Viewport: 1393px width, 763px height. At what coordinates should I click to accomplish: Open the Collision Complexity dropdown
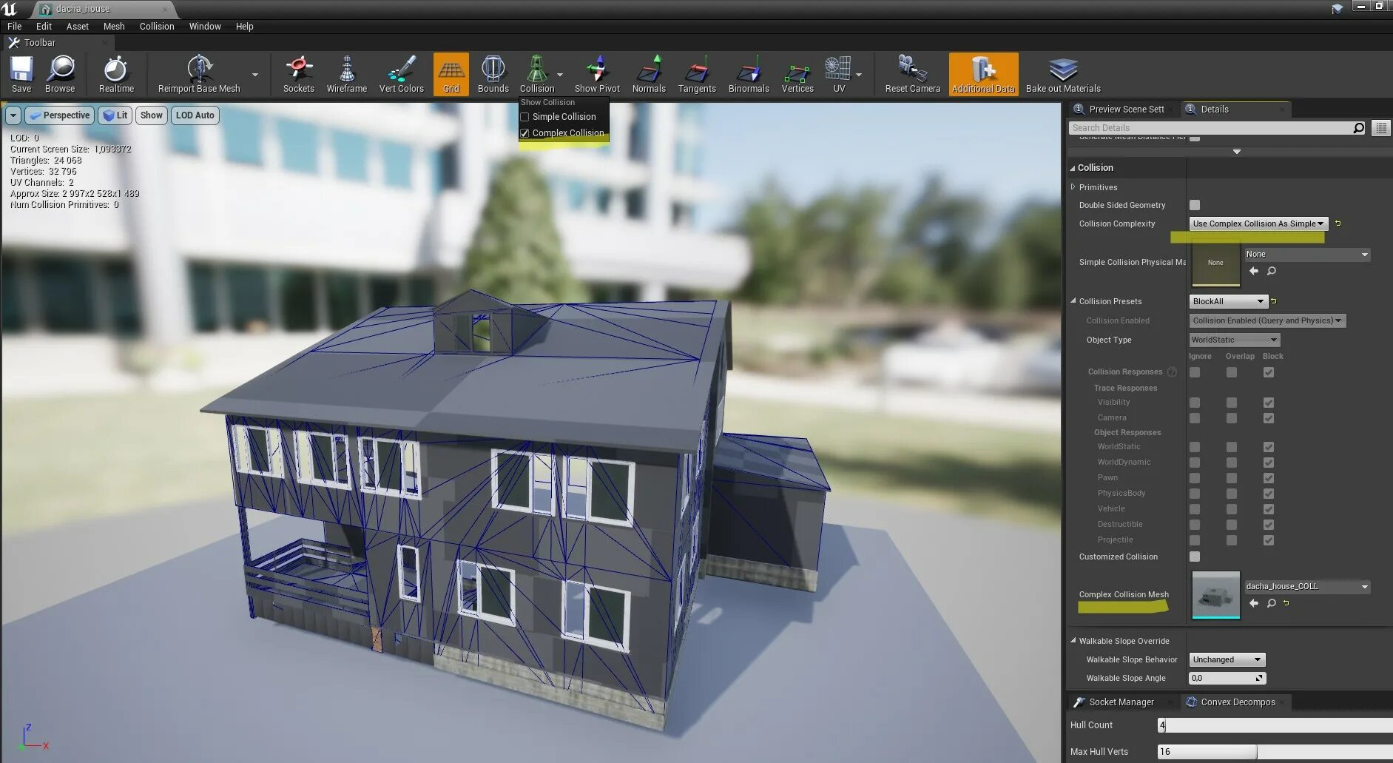[1258, 223]
